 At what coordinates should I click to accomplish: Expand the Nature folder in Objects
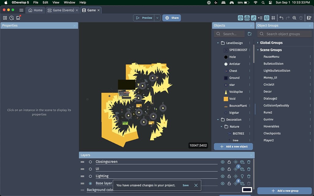click(x=222, y=126)
